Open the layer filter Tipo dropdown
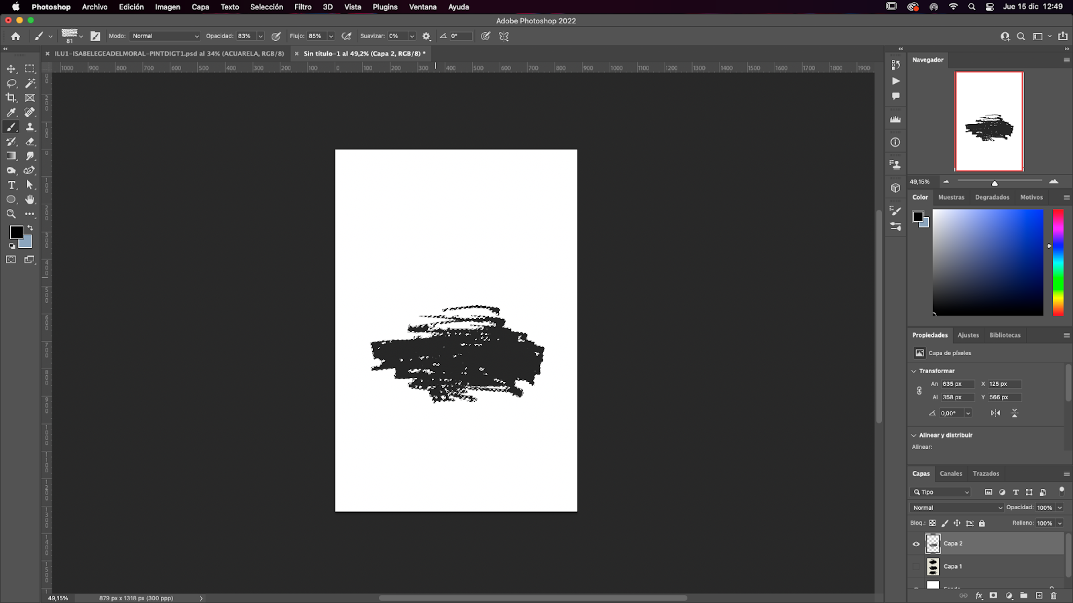 coord(941,492)
